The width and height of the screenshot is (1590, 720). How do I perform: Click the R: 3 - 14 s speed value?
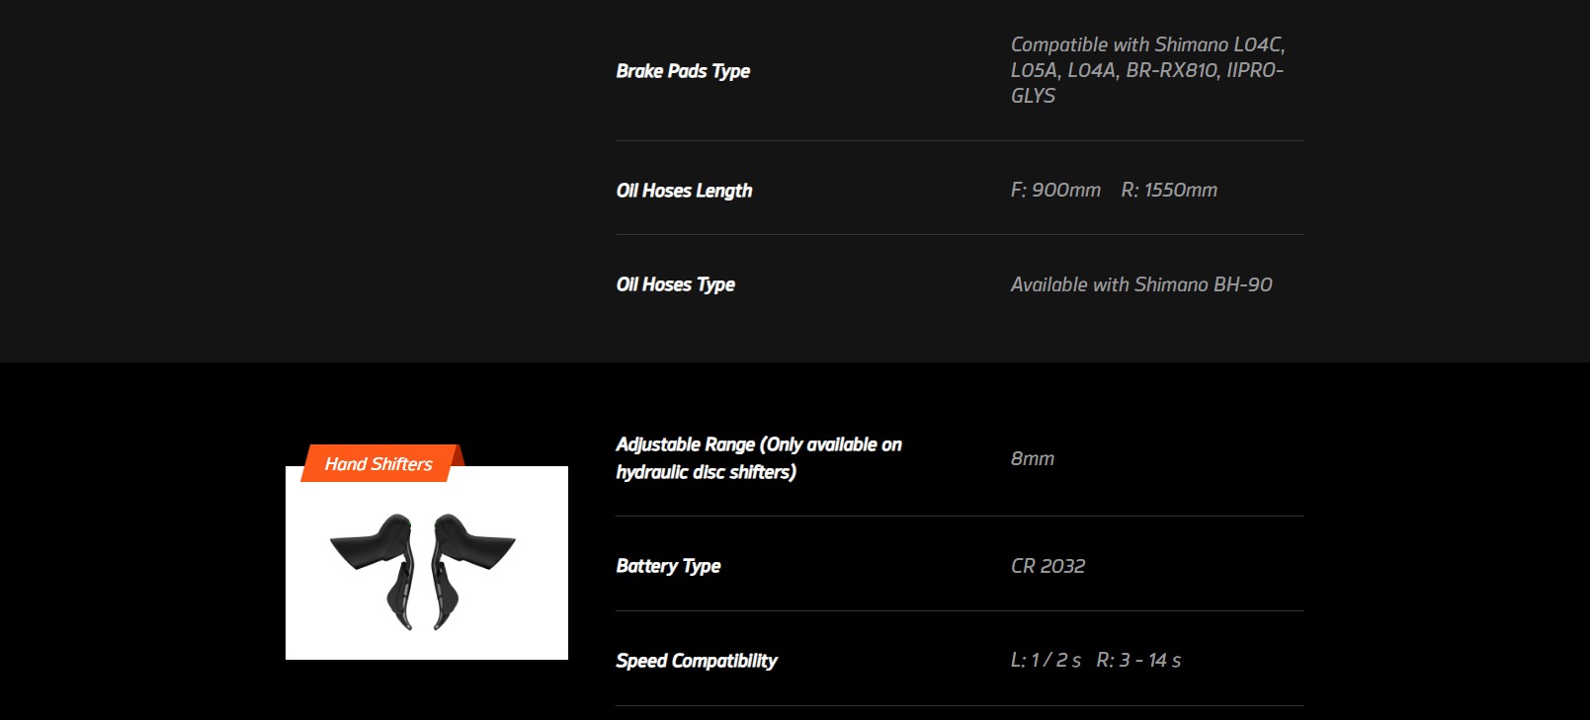(x=1138, y=660)
